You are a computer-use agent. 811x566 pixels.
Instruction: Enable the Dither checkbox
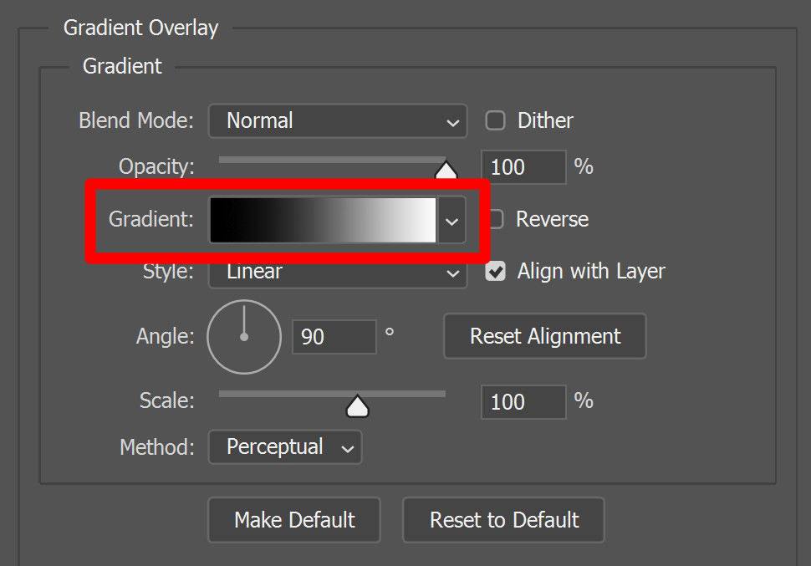495,120
